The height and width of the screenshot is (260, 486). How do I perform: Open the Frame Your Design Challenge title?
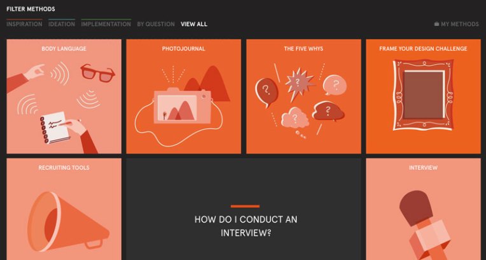tap(423, 49)
